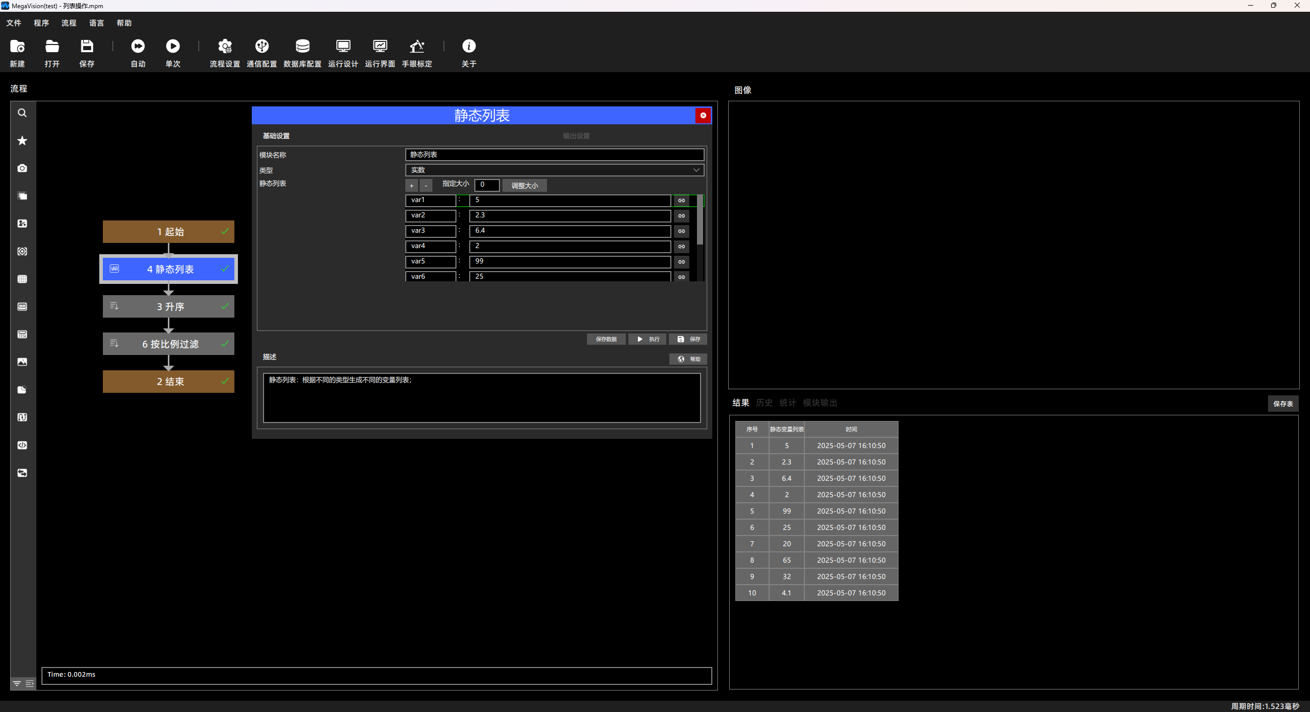Remove a list entry with minus button
Screen dimensions: 1310x712
[x=426, y=186]
